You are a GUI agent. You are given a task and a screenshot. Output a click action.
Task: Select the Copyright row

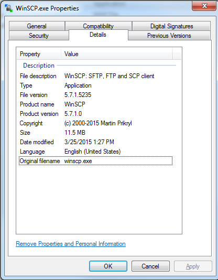95,123
